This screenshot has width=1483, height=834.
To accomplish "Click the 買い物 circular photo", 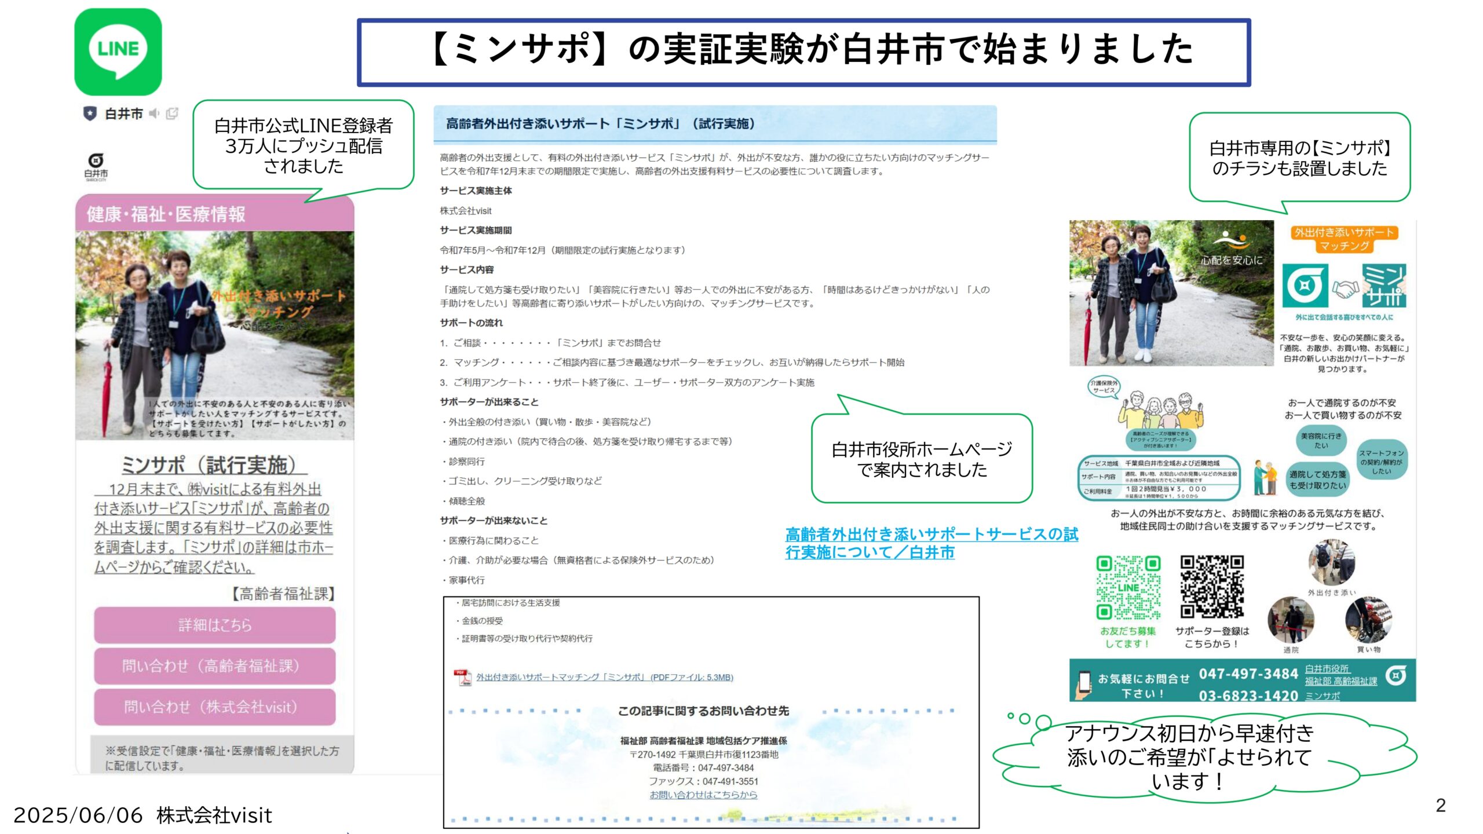I will [x=1368, y=620].
